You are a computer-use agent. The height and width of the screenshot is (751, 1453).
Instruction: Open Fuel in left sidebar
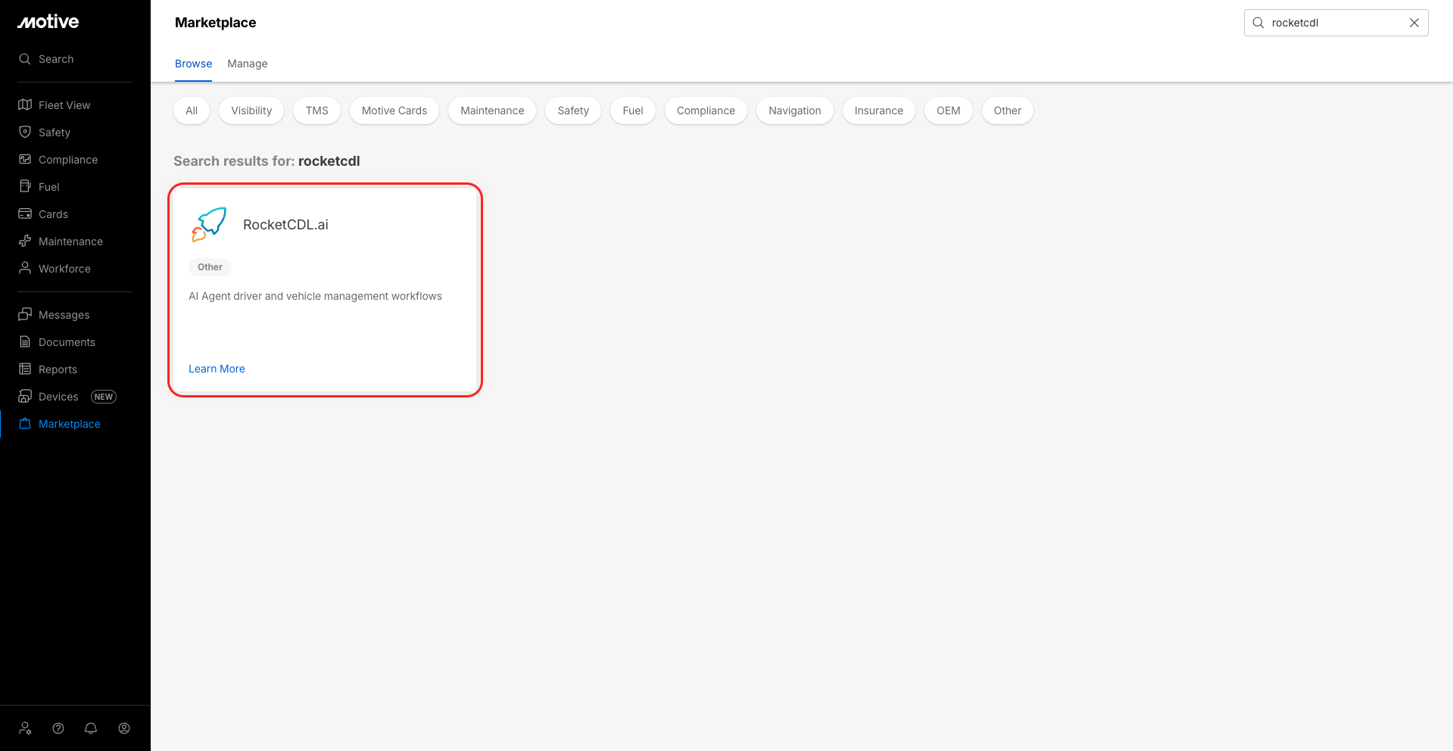pos(39,187)
